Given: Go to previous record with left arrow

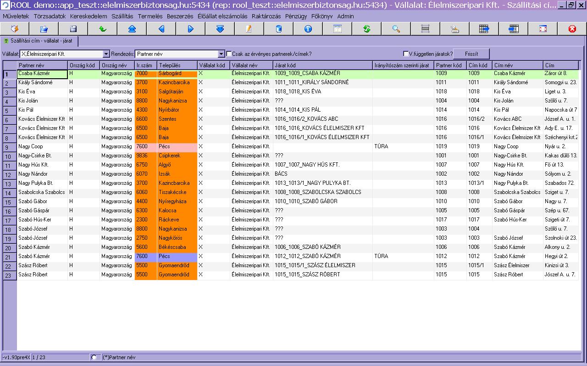Looking at the screenshot, I should click(161, 29).
